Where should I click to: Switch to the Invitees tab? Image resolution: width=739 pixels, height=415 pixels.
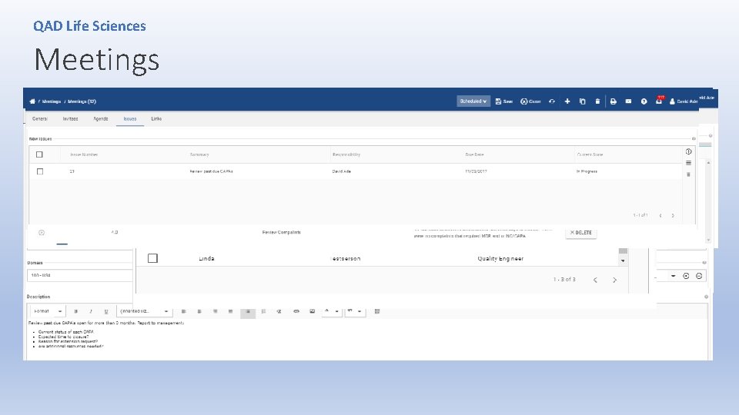pyautogui.click(x=70, y=118)
